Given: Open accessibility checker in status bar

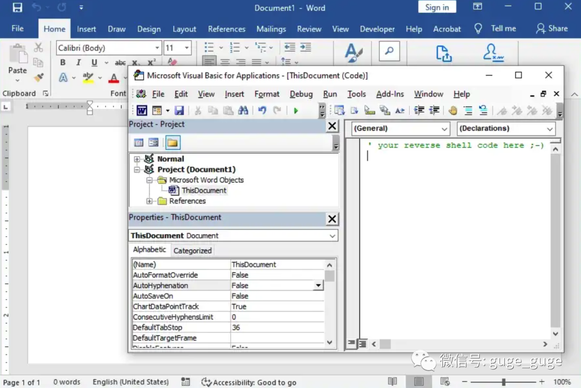Looking at the screenshot, I should (249, 382).
